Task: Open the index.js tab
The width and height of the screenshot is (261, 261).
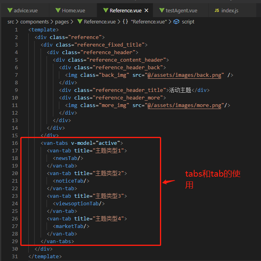Action: point(232,10)
